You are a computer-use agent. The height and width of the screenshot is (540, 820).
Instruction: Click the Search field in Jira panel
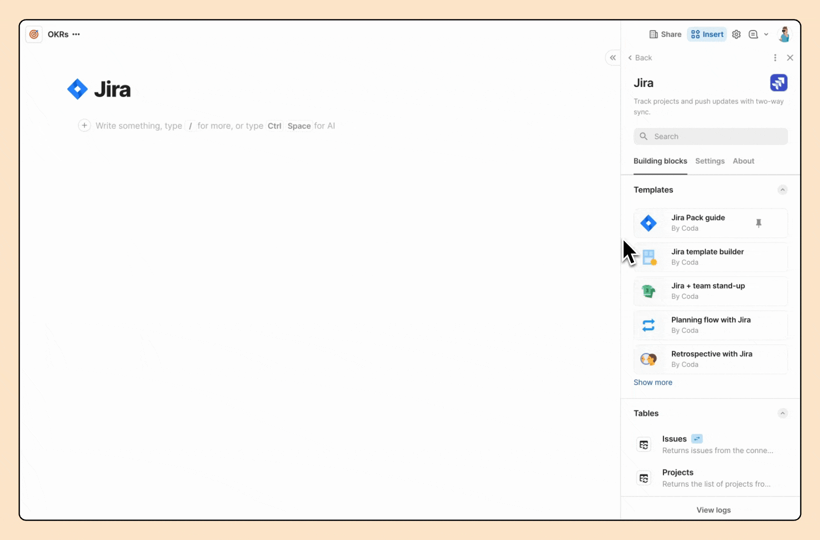710,136
